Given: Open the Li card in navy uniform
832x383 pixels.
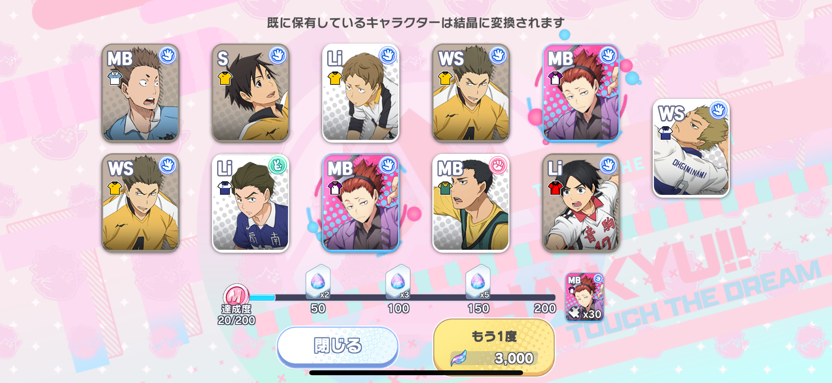Looking at the screenshot, I should pyautogui.click(x=250, y=203).
